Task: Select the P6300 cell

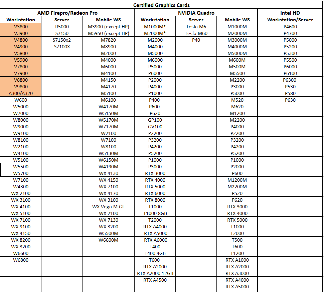Action: point(290,80)
